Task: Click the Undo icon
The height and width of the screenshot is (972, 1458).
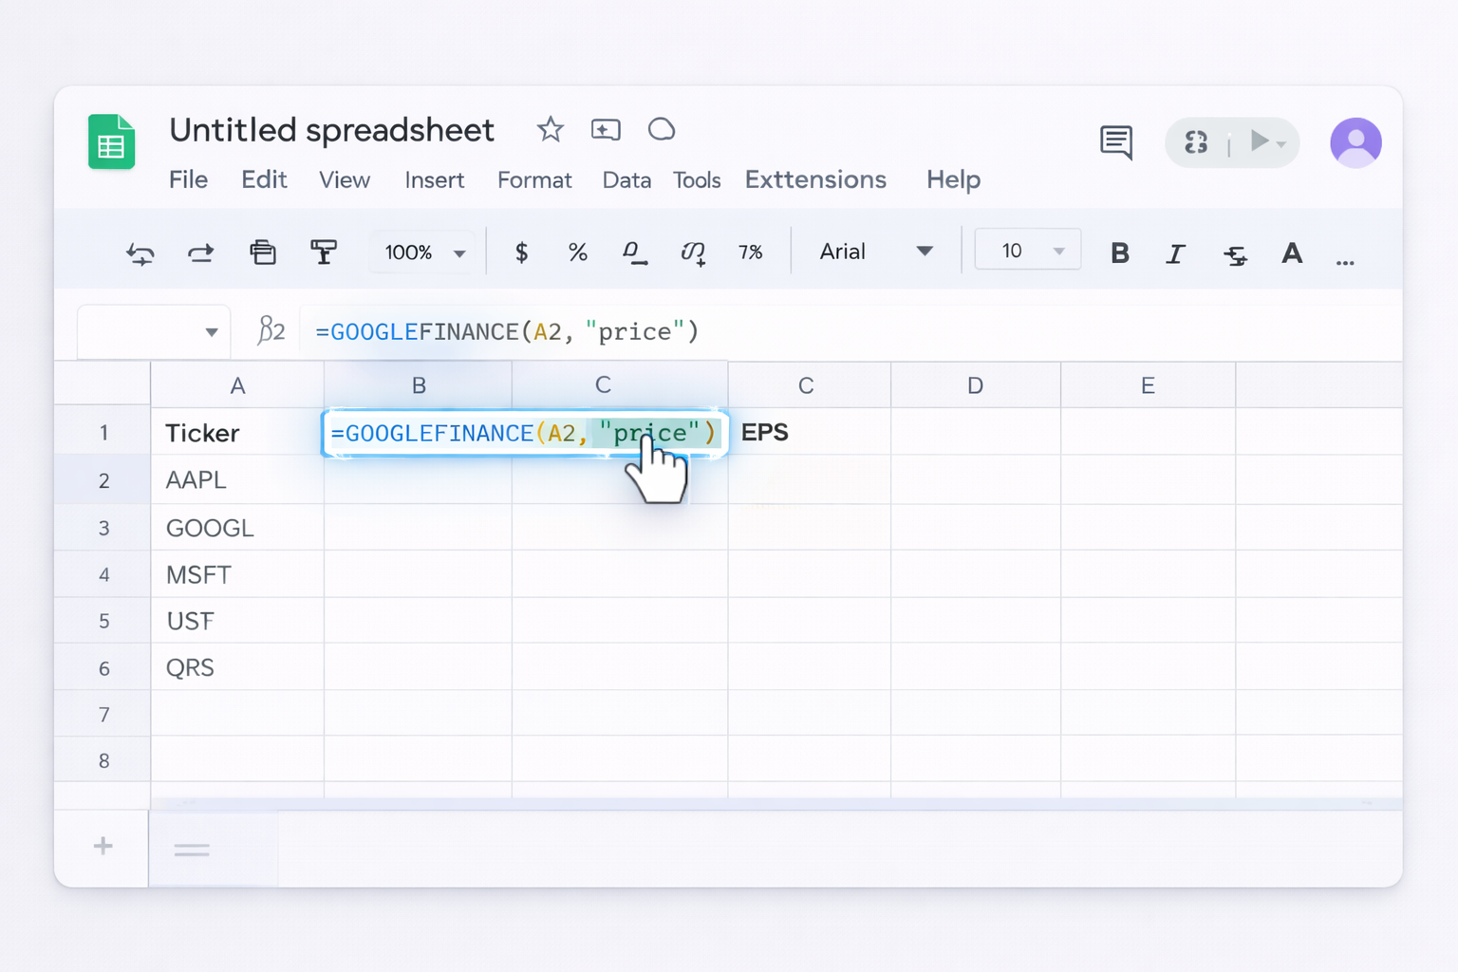Action: coord(140,253)
